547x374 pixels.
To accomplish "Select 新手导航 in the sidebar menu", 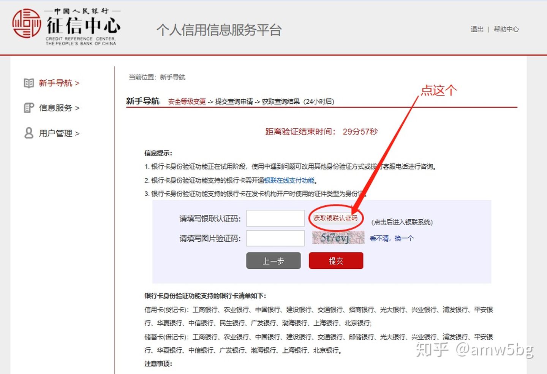I will point(55,83).
